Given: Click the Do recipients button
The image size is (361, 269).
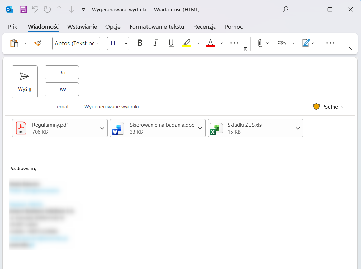Looking at the screenshot, I should tap(62, 72).
